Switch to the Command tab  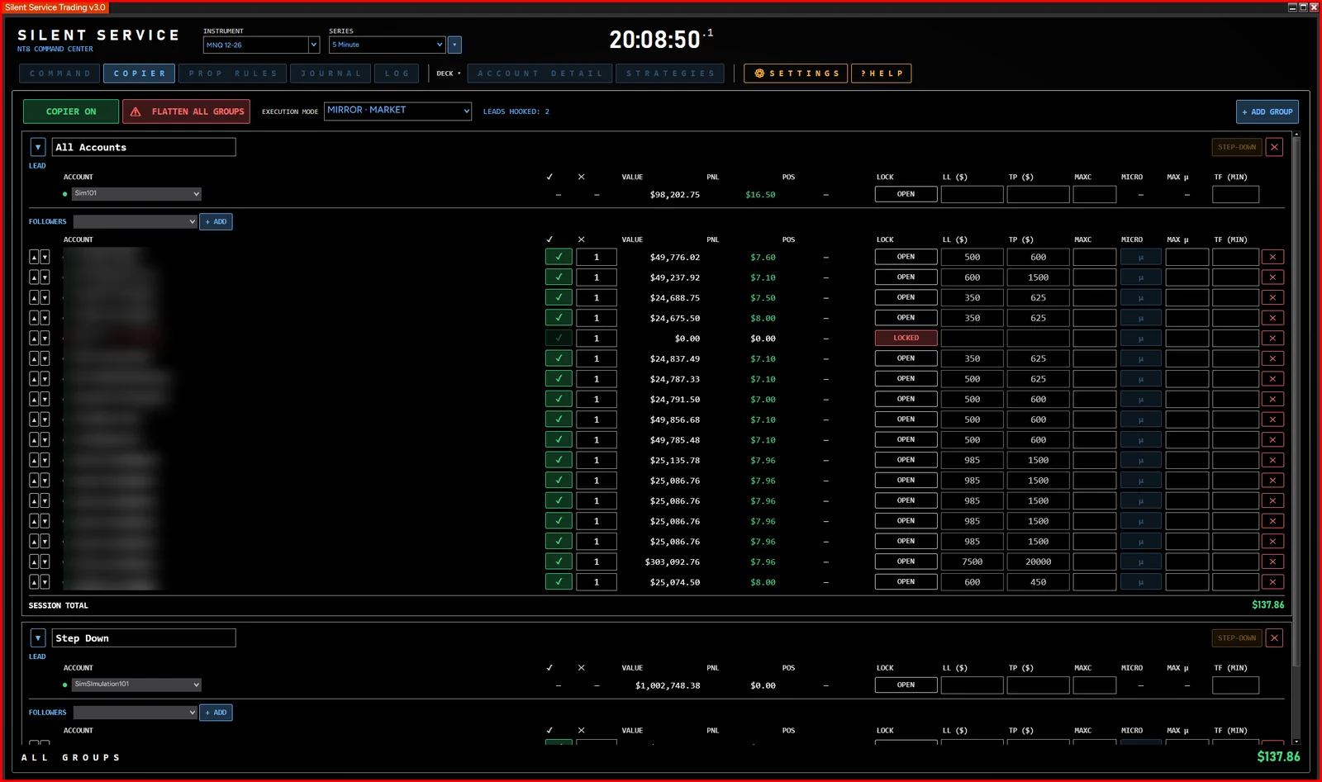point(60,73)
